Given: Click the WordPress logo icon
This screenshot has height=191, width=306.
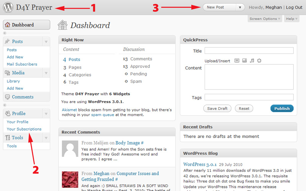Looking at the screenshot, I should 8,7.
